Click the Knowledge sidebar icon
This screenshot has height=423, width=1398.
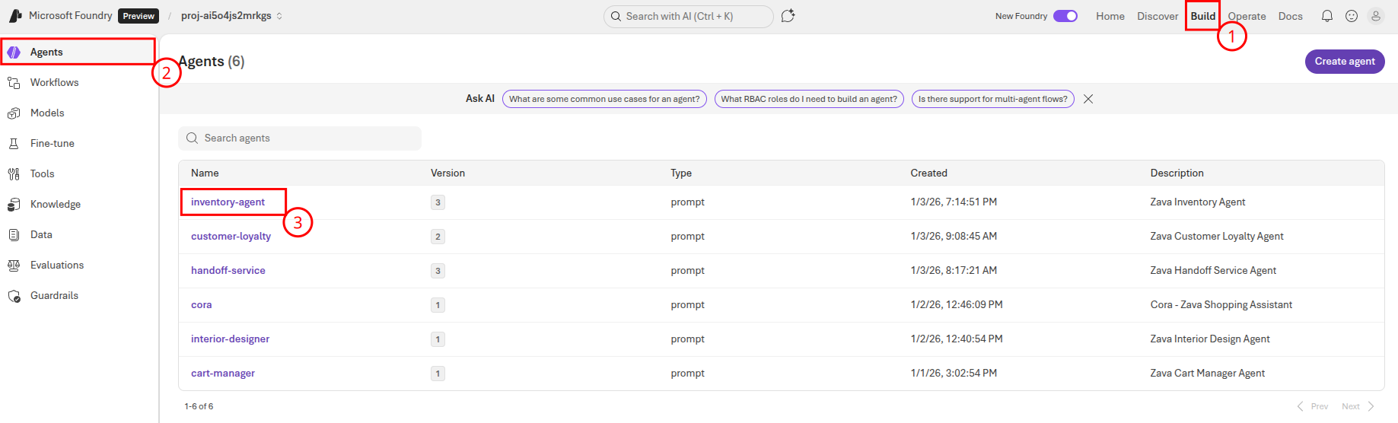(x=14, y=204)
